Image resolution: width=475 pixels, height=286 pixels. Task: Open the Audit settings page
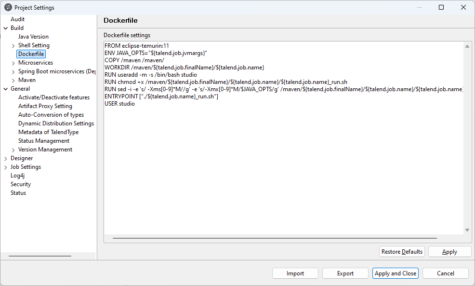(x=17, y=19)
